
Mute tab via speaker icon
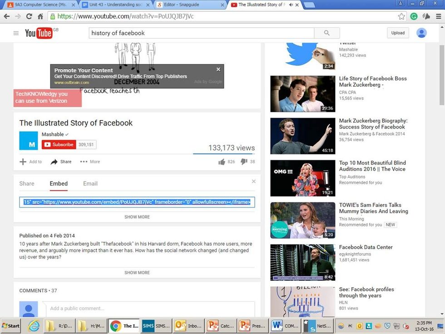pyautogui.click(x=291, y=5)
